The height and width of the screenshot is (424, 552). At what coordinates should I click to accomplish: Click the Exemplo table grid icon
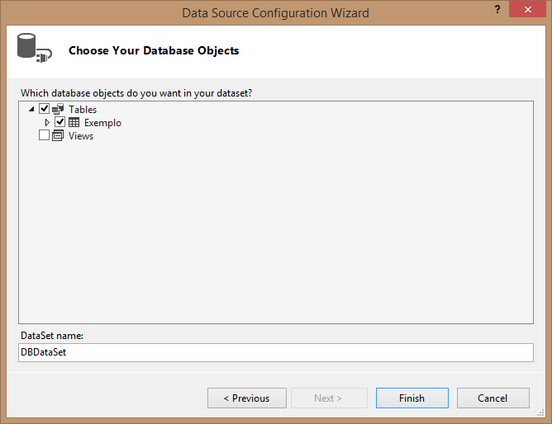click(74, 122)
